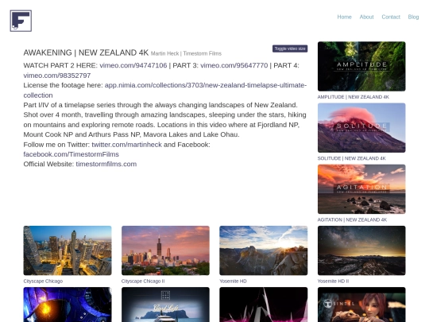429x322 pixels.
Task: Click the AGITATION | NEW ZEALAND 4K caption
Action: [x=352, y=220]
